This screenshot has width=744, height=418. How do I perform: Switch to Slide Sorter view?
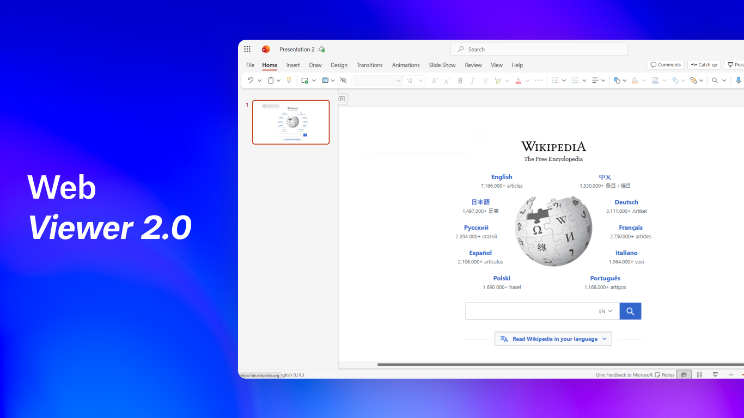(x=700, y=375)
